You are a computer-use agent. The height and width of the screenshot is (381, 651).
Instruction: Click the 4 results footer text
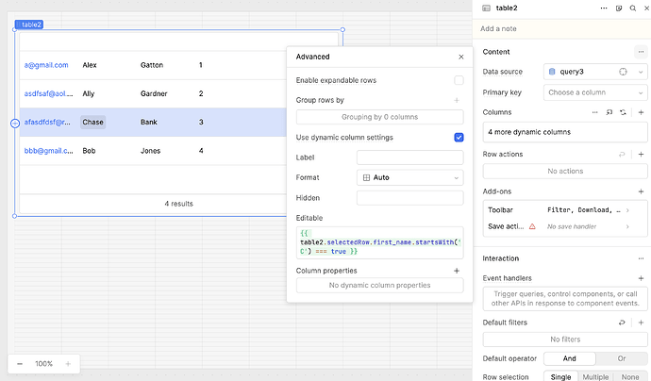point(178,204)
